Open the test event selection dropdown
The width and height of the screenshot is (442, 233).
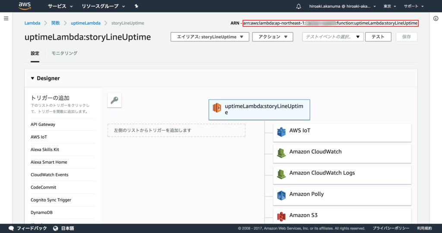coord(333,37)
